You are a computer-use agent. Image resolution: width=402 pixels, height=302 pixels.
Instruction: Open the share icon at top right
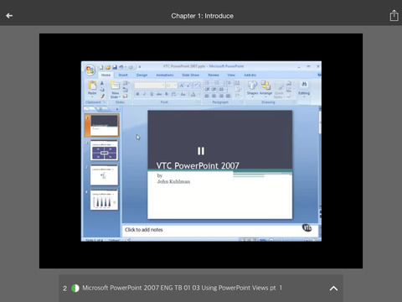click(x=394, y=15)
